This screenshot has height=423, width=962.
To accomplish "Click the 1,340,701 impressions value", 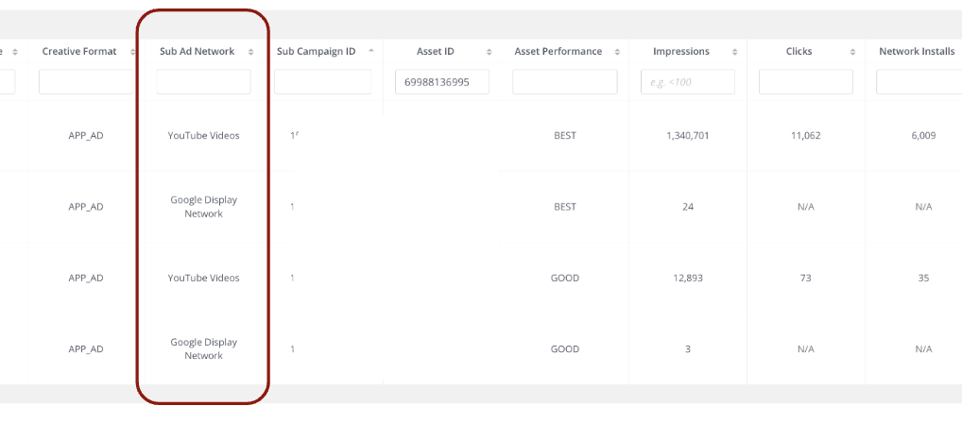I will click(688, 135).
